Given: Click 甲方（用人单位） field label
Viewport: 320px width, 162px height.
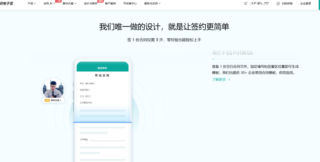Looking at the screenshot, I should coord(87,83).
